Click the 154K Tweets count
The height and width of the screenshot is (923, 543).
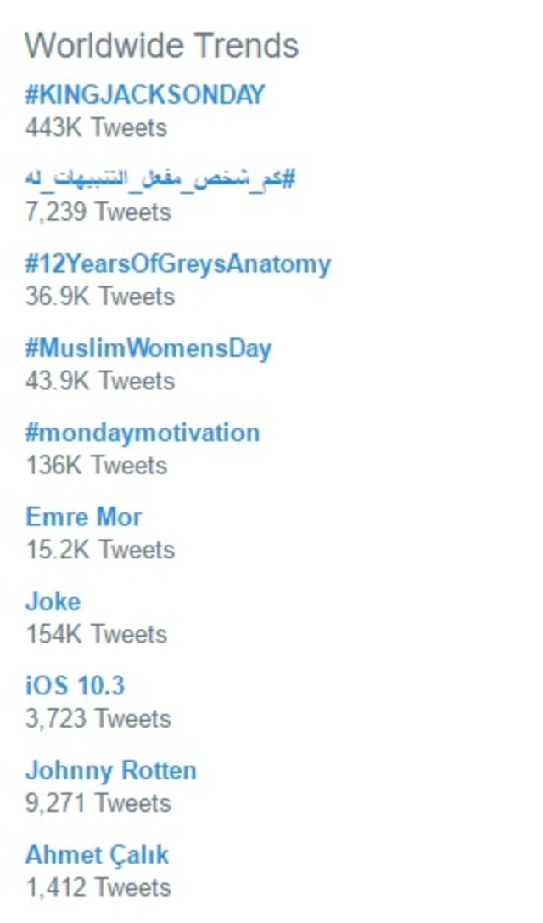click(x=97, y=634)
